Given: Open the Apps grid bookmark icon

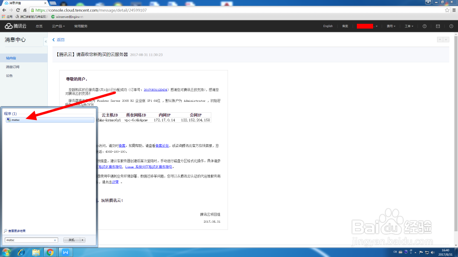Looking at the screenshot, I should (x=3, y=17).
